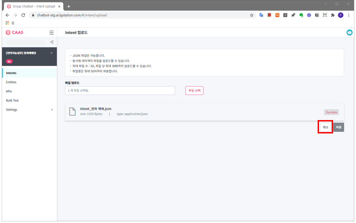Click the rocket extension icon
356x223 pixels.
point(293,15)
